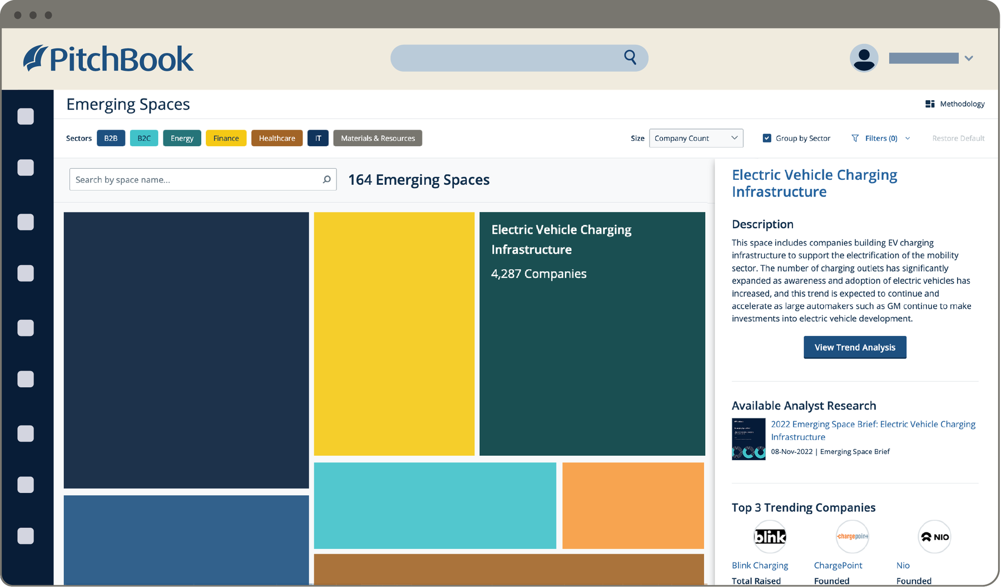Click the magnifier in the space name search
Screen dimensions: 1001x587
click(x=326, y=179)
